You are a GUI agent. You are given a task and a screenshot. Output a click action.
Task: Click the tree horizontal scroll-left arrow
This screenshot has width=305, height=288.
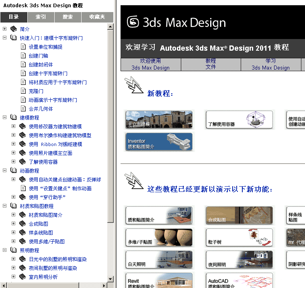4,286
